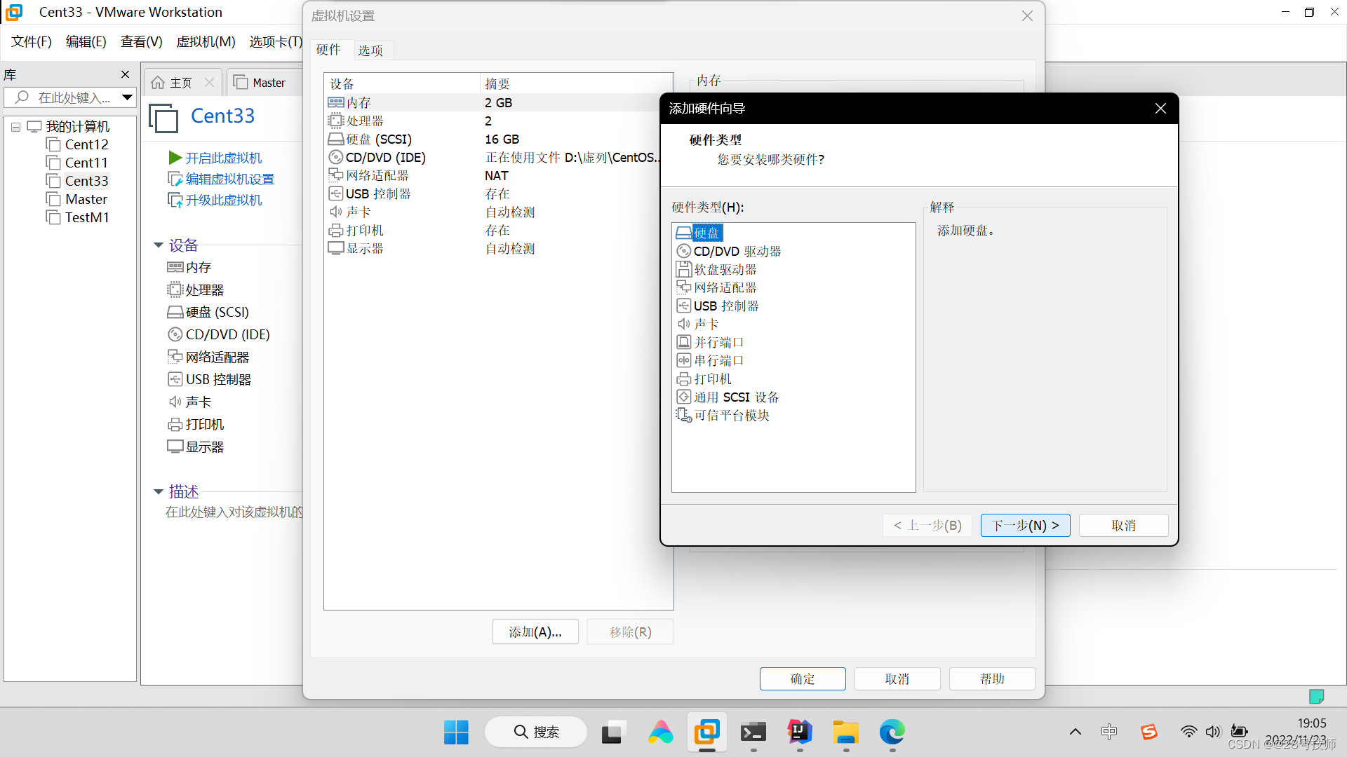Open 文件(F) menu
Viewport: 1347px width, 757px height.
click(32, 41)
